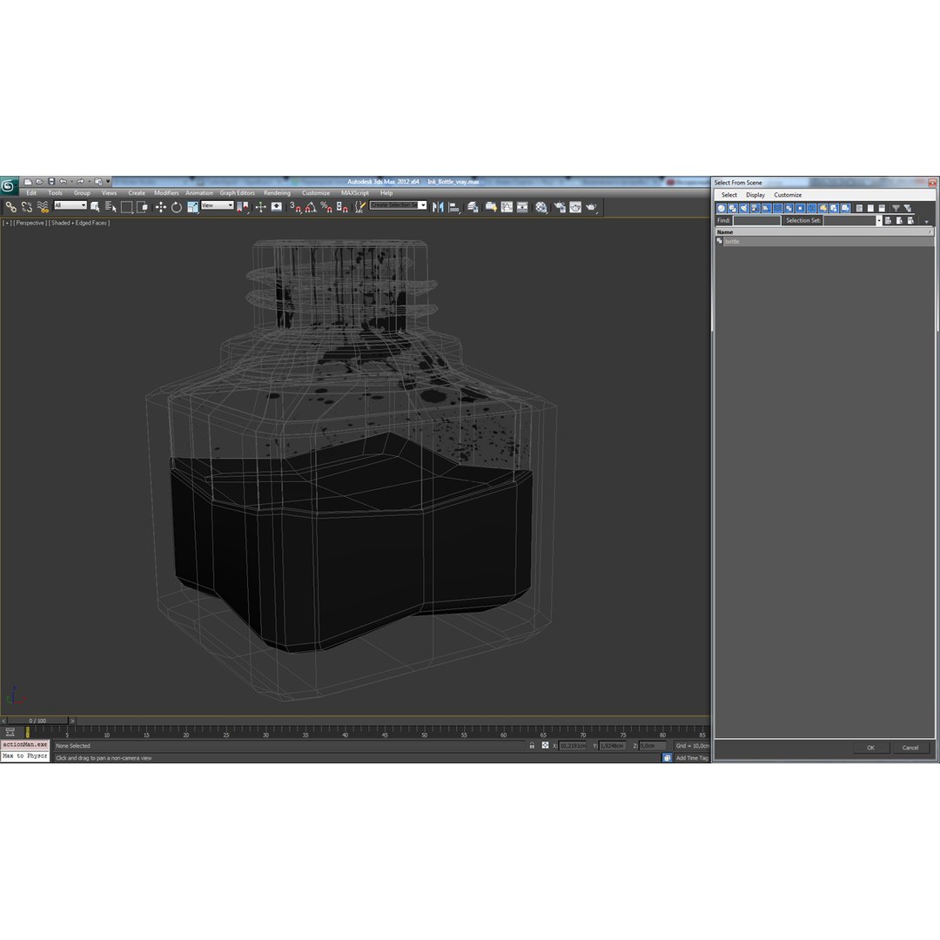Click the Align tool icon
The image size is (940, 940).
click(455, 207)
